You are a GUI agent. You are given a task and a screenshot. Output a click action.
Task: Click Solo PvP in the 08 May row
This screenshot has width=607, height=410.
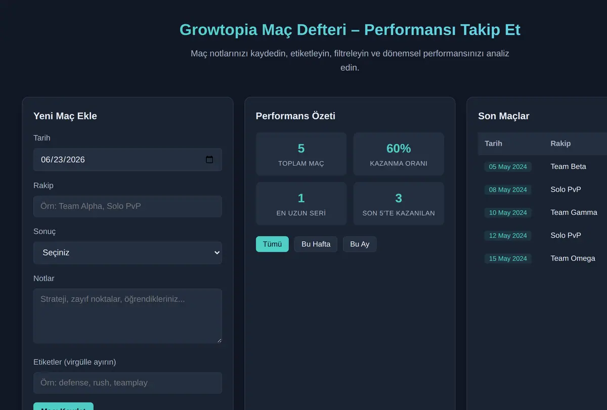(x=566, y=190)
